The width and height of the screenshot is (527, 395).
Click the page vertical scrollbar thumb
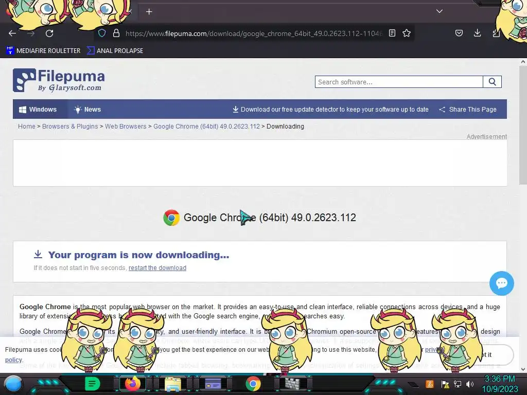pyautogui.click(x=523, y=125)
